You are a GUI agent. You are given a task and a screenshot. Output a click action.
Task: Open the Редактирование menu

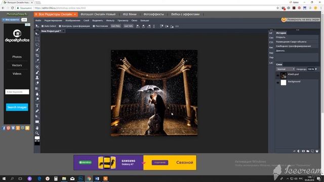tap(53, 20)
